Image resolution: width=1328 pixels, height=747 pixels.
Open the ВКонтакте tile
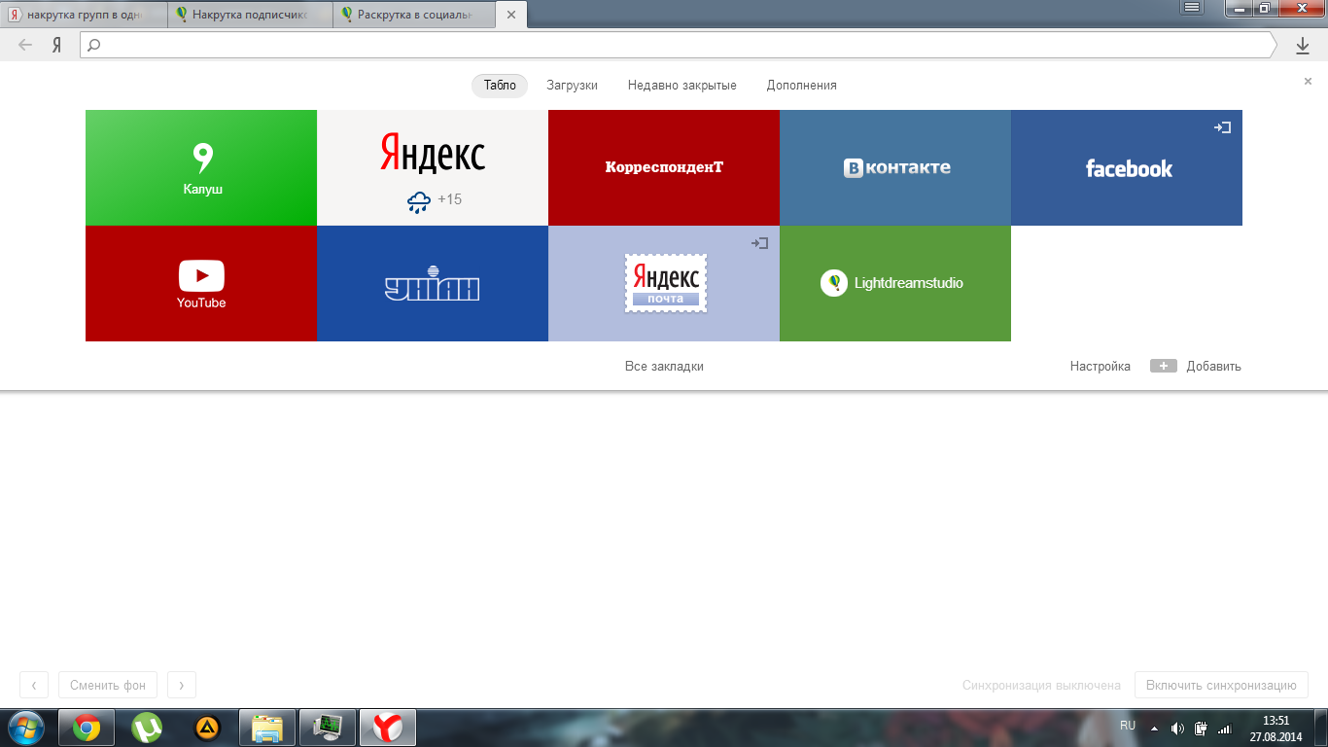coord(895,167)
